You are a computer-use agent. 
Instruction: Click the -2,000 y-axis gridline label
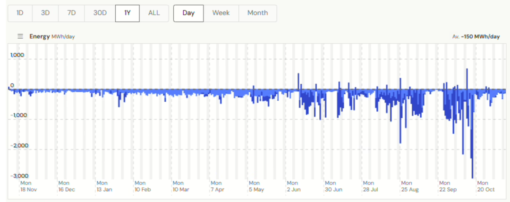point(19,145)
